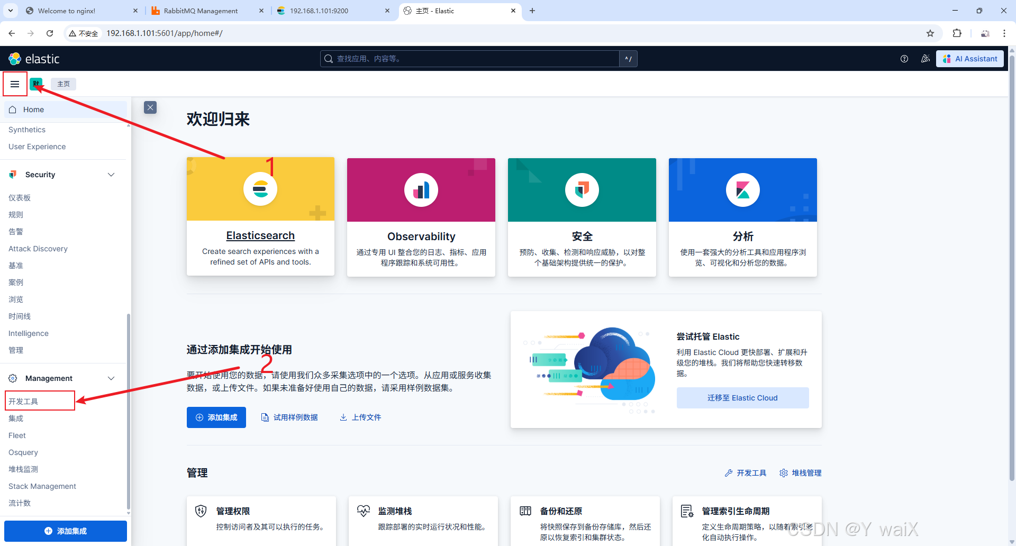
Task: Click the 添加集成 button in main content
Action: click(216, 417)
